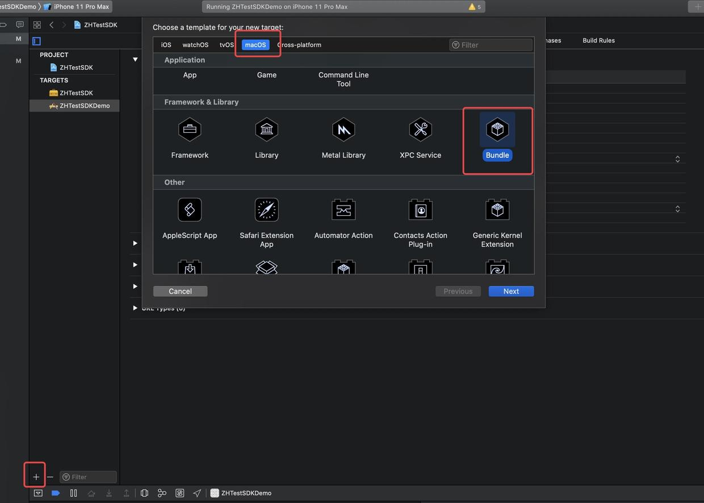Switch to the Cross-platform tab
Image resolution: width=704 pixels, height=503 pixels.
coord(299,45)
